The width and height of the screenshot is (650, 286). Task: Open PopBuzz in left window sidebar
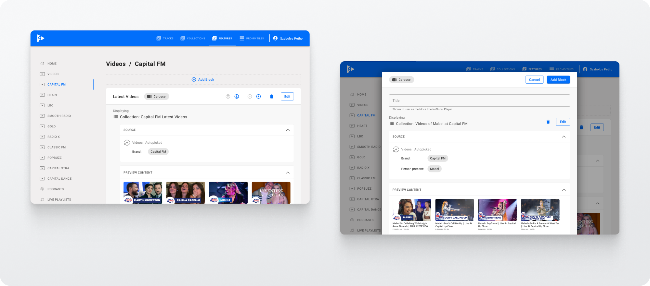[x=51, y=158]
